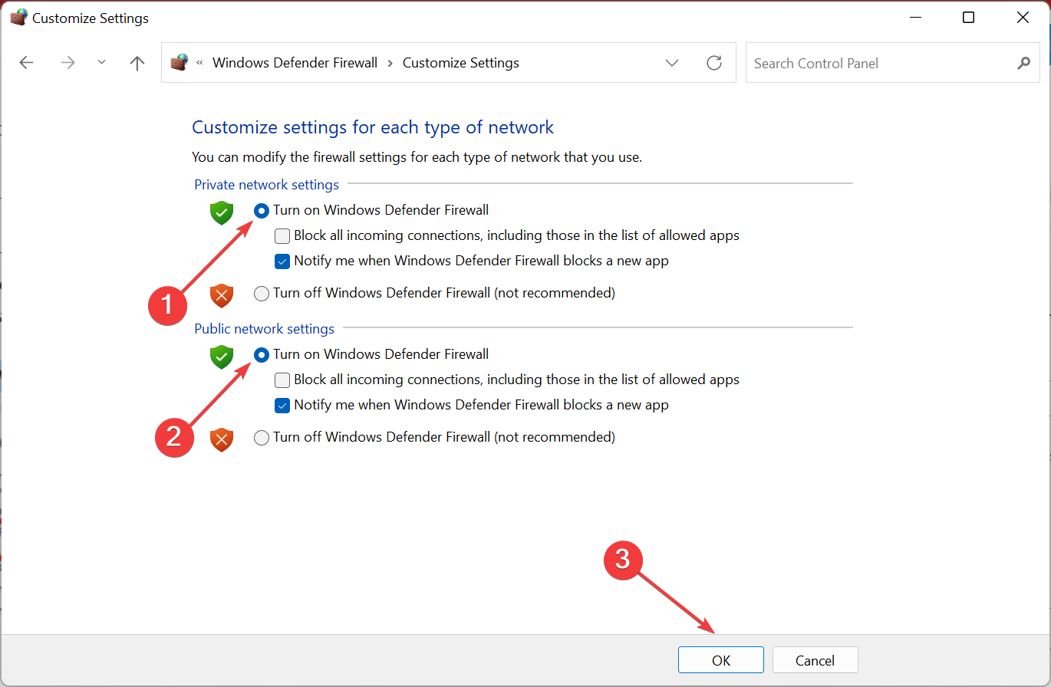Open the recent locations chevron
Viewport: 1051px width, 687px height.
coord(102,63)
